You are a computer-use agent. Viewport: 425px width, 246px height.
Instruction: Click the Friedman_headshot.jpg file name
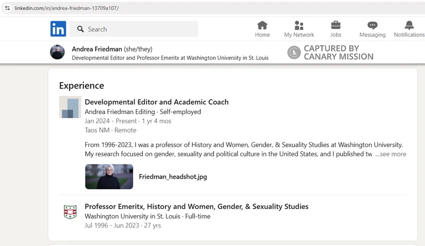(x=173, y=177)
